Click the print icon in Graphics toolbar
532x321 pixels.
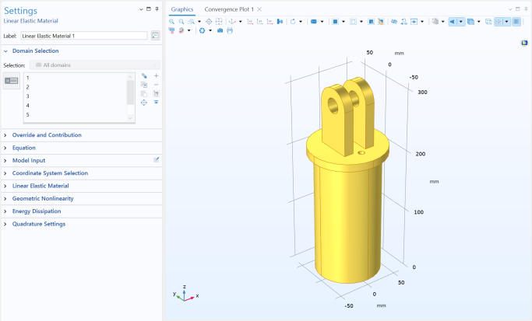pyautogui.click(x=230, y=30)
